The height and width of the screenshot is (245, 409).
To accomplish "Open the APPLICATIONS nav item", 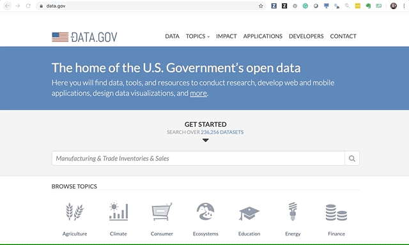I will (263, 36).
